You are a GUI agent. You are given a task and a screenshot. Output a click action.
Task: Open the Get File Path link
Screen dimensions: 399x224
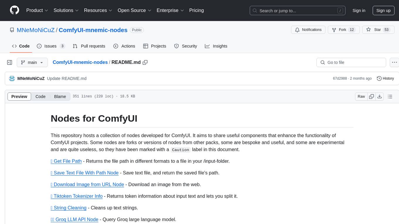point(66,161)
